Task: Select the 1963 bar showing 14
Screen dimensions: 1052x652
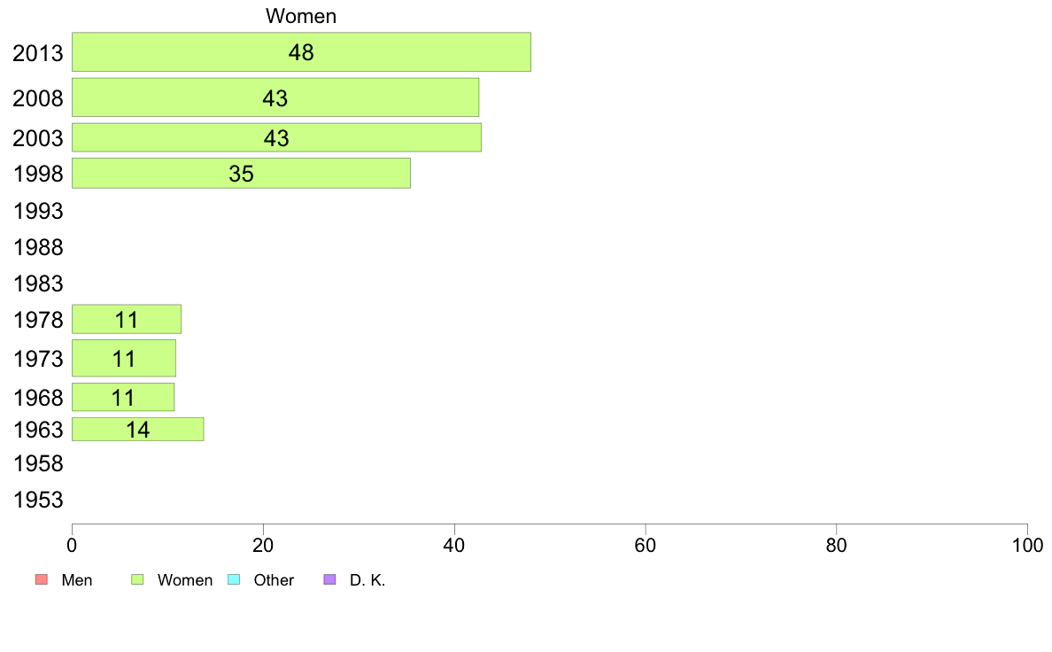Action: (137, 429)
